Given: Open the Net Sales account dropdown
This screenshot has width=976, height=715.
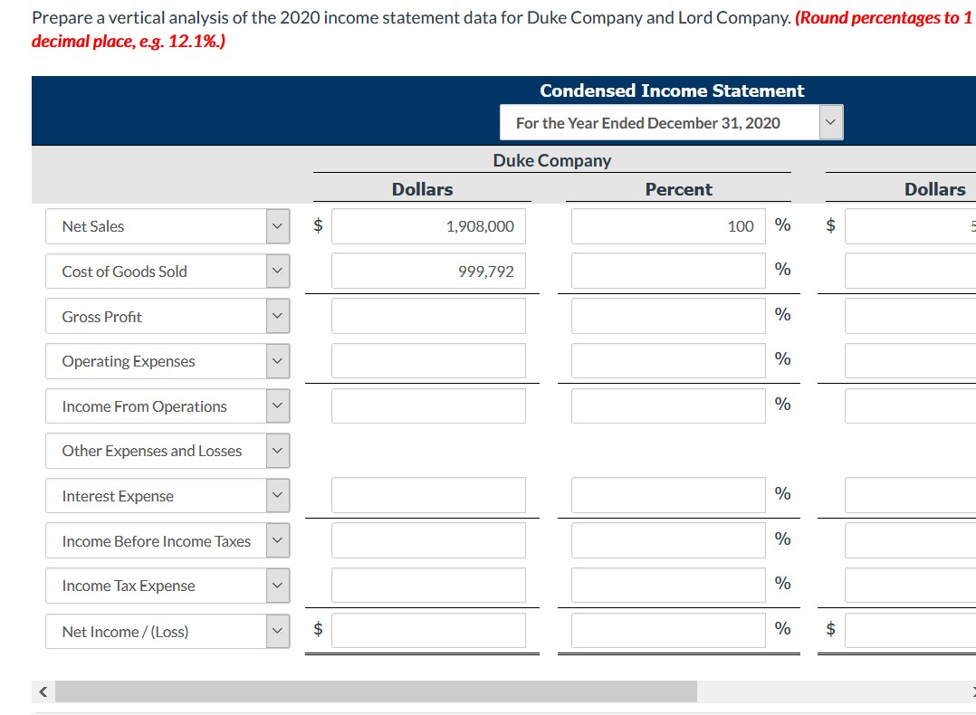Looking at the screenshot, I should [x=277, y=225].
